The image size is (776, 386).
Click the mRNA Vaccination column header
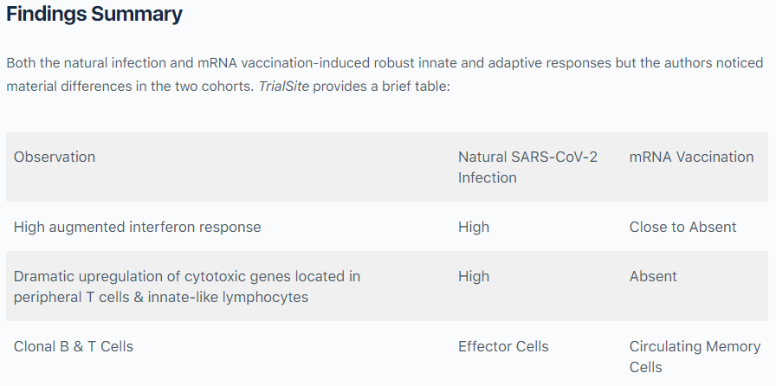[x=691, y=157]
